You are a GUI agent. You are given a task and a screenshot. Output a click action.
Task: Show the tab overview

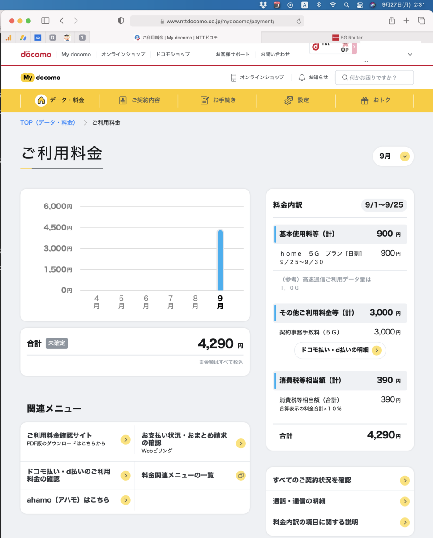(421, 21)
